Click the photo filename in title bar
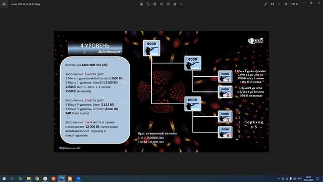 [x=26, y=4]
